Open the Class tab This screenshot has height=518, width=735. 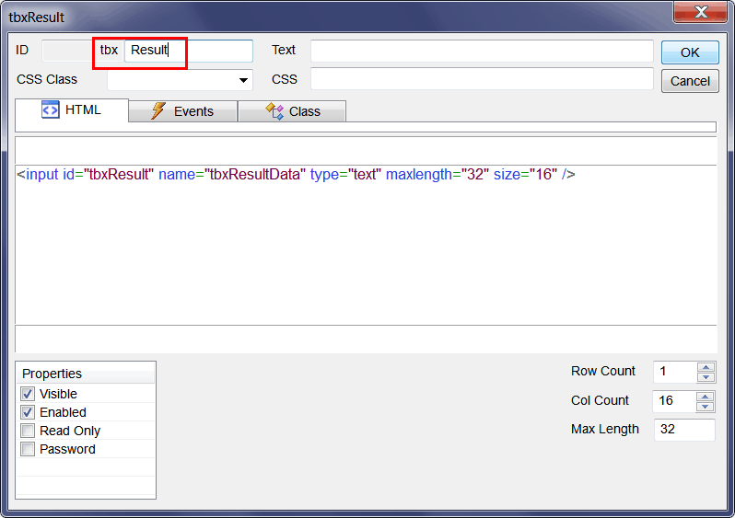pos(292,111)
